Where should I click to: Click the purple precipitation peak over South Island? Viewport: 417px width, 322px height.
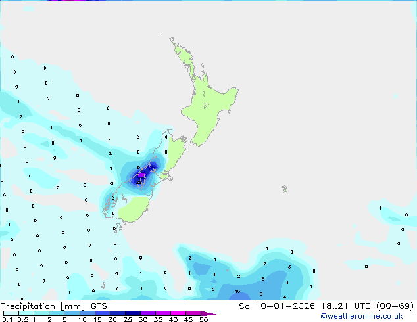[141, 175]
